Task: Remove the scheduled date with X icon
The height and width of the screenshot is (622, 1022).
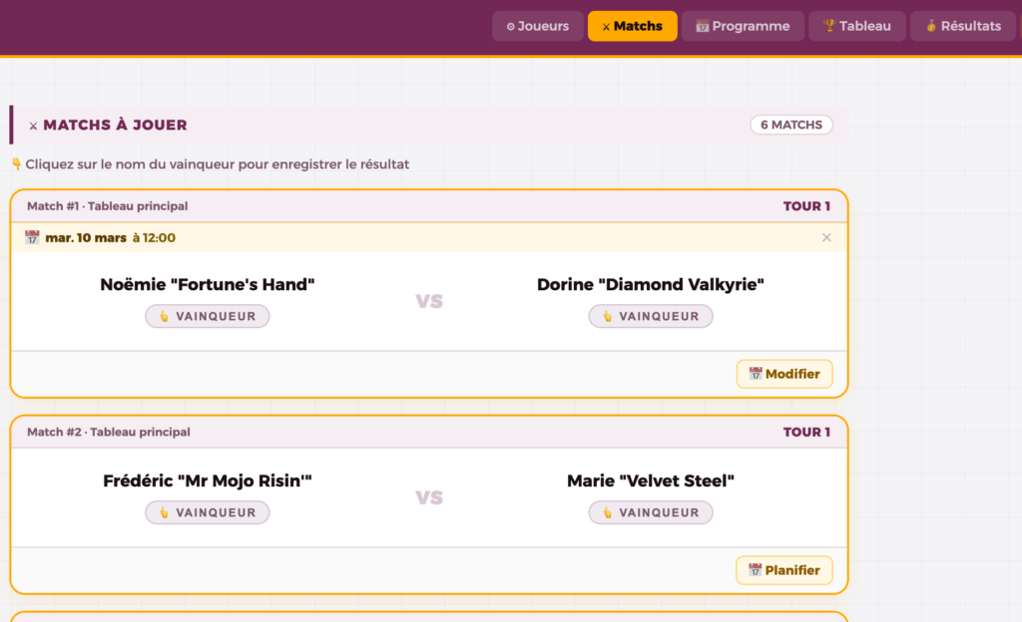Action: click(826, 237)
